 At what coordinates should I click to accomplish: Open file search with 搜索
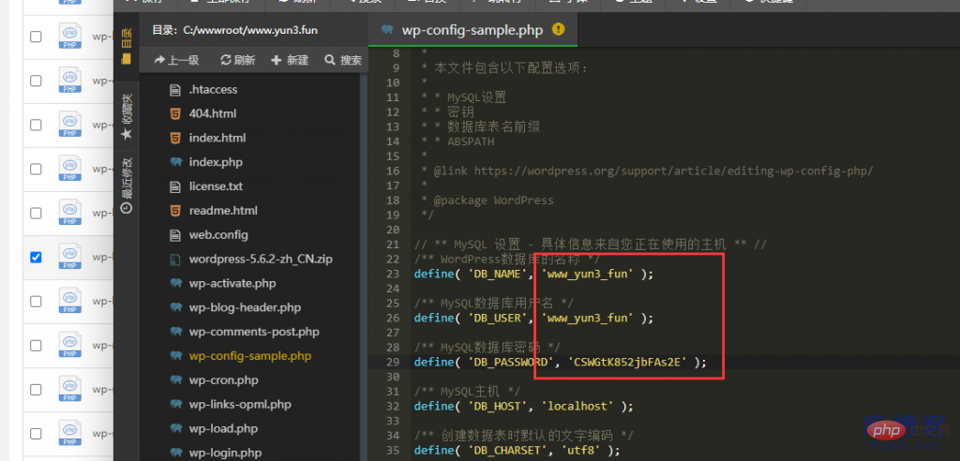[343, 60]
